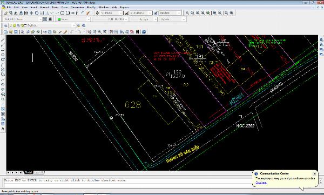Open the Express menu
324x195 pixels.
pyautogui.click(x=125, y=7)
